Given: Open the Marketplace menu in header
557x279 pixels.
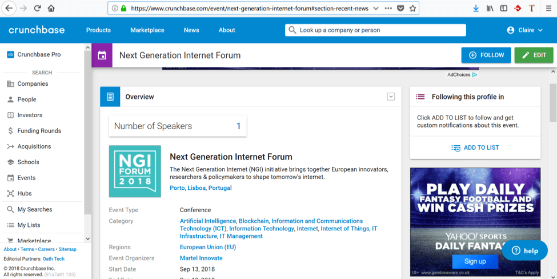Looking at the screenshot, I should (147, 30).
